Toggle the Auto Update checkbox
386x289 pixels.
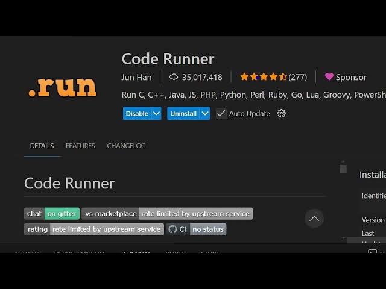coord(221,113)
